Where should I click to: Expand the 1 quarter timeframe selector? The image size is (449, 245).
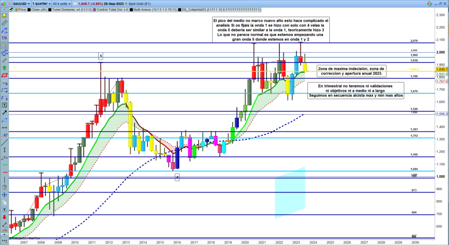(42, 3)
